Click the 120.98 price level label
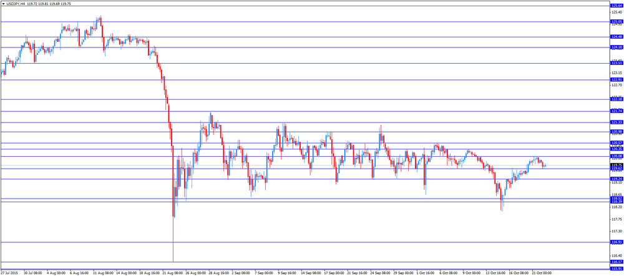The width and height of the screenshot is (624, 276). click(617, 131)
